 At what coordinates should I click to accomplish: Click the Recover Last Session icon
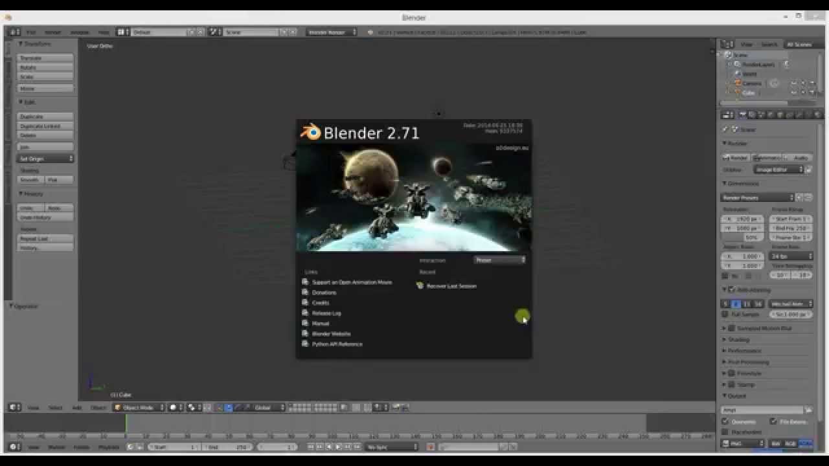coord(420,285)
